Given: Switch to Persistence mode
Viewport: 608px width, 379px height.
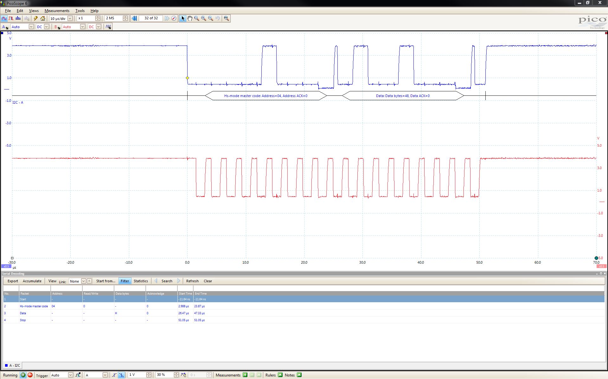Looking at the screenshot, I should click(x=11, y=18).
